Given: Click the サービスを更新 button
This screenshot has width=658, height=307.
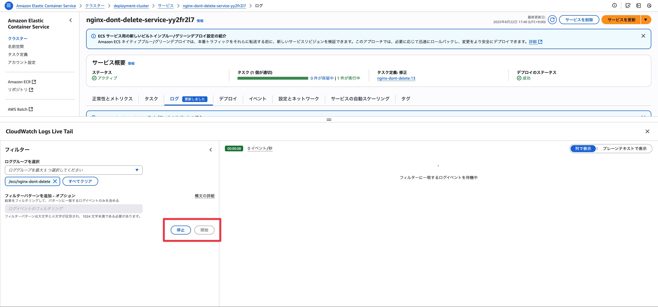Looking at the screenshot, I should (621, 20).
